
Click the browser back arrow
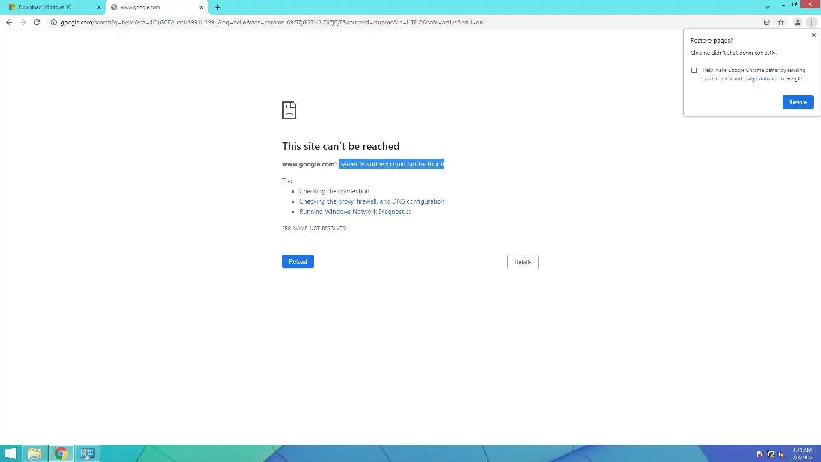(x=9, y=22)
